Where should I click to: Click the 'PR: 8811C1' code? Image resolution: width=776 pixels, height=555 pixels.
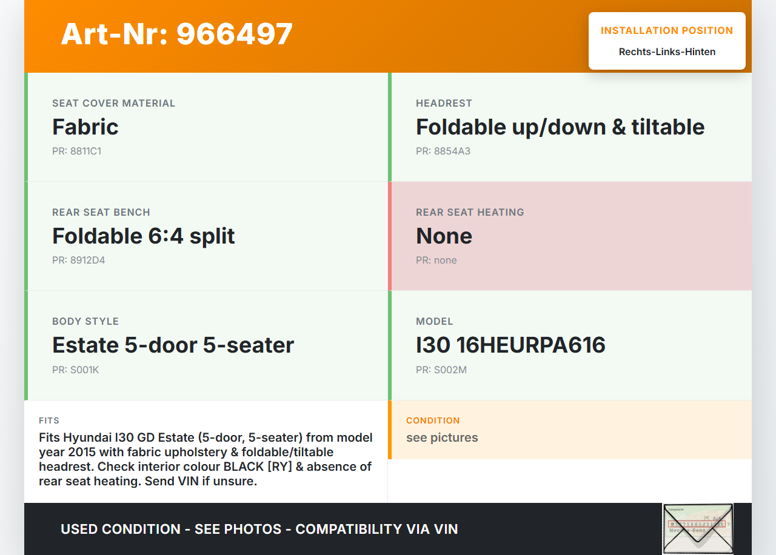(77, 151)
